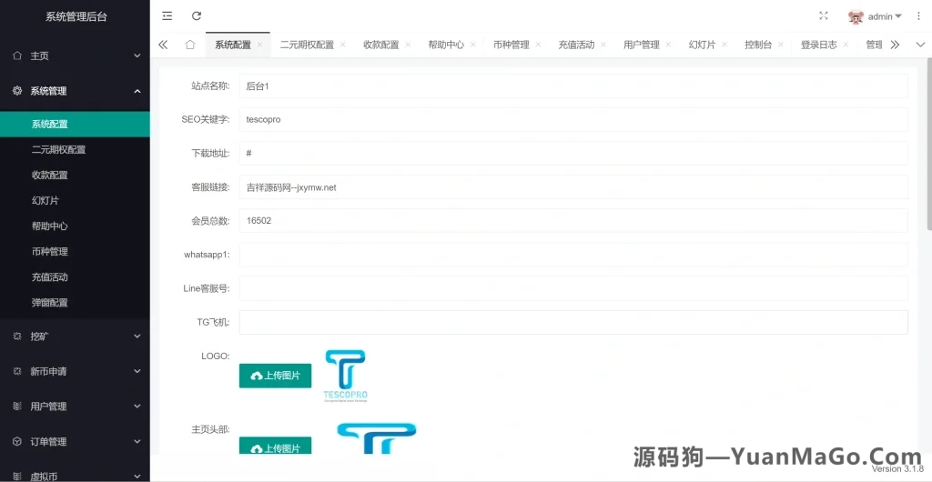Click the admin avatar image
Viewport: 932px width, 482px height.
coord(856,16)
